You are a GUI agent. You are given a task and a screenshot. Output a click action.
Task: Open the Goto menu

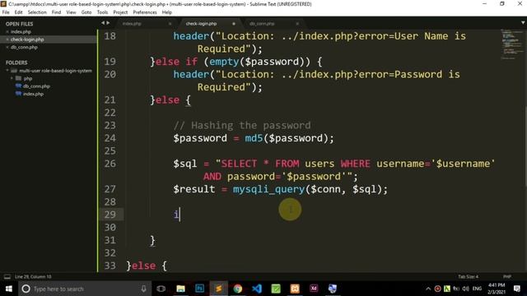[x=86, y=12]
